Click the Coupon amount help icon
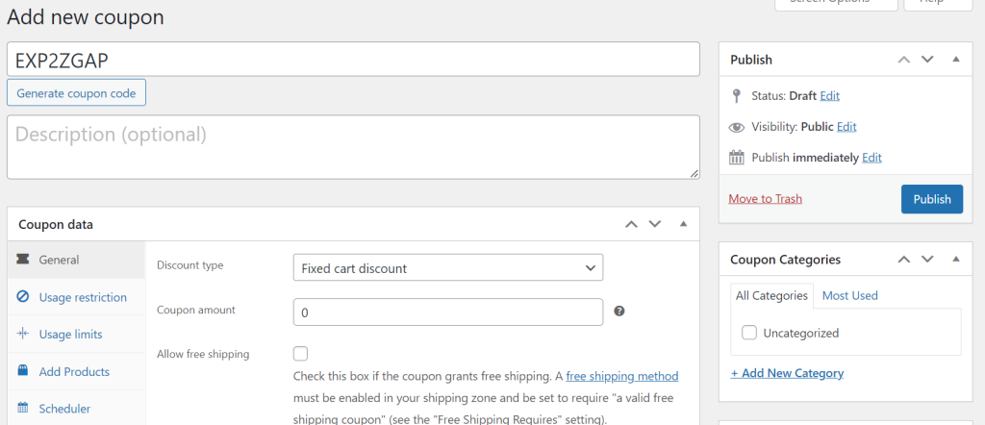 [x=619, y=311]
